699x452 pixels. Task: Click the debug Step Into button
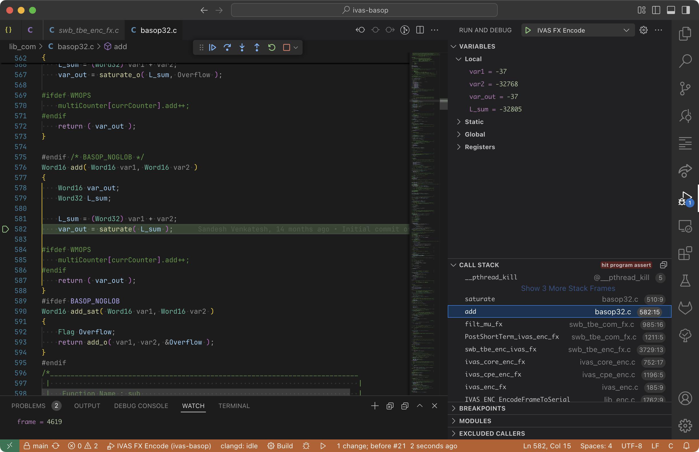click(242, 47)
